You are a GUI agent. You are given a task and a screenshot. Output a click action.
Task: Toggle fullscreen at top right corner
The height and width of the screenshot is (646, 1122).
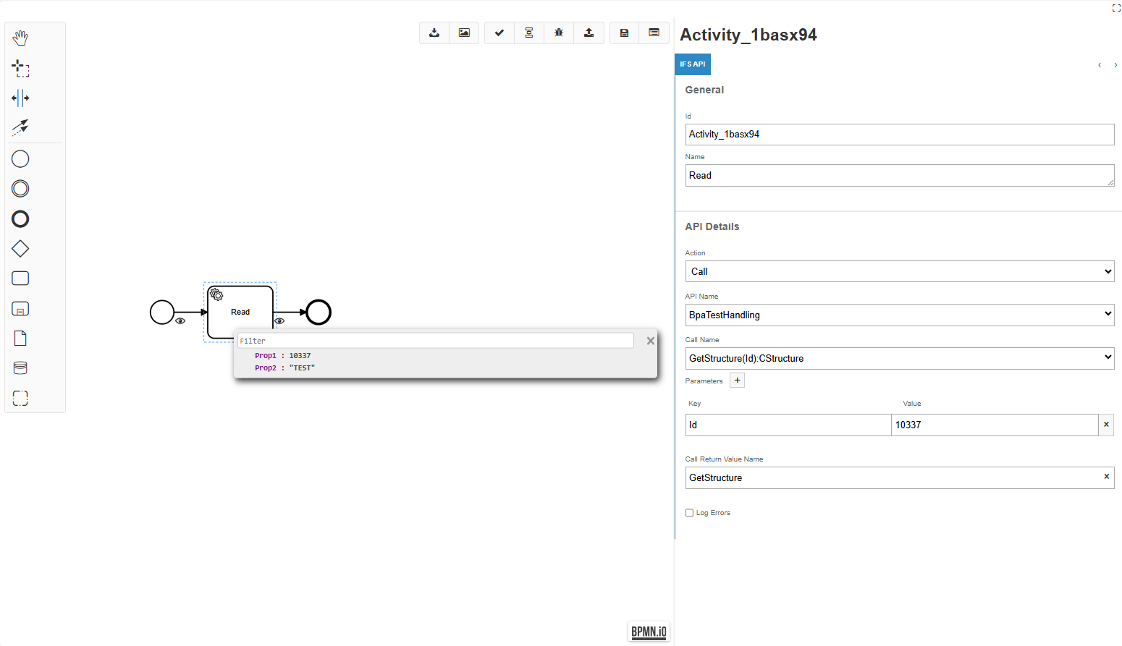1115,8
